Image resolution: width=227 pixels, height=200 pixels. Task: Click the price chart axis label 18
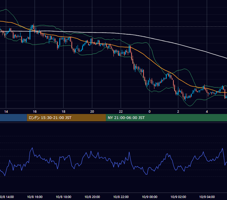pos(63,112)
